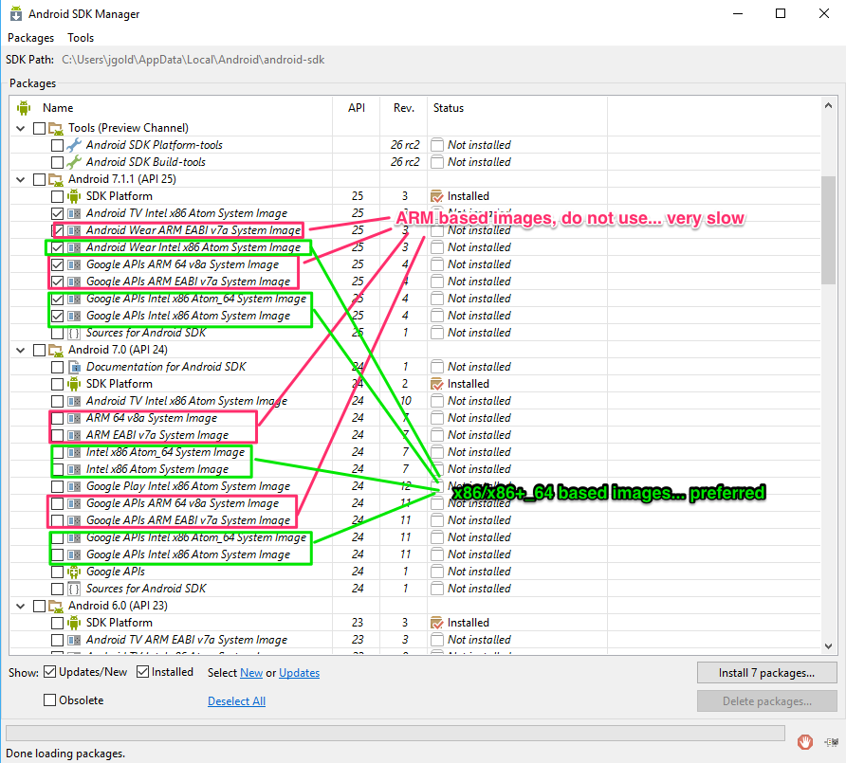
Task: Click the Android SDK Platform-tools wrench icon
Action: click(74, 145)
